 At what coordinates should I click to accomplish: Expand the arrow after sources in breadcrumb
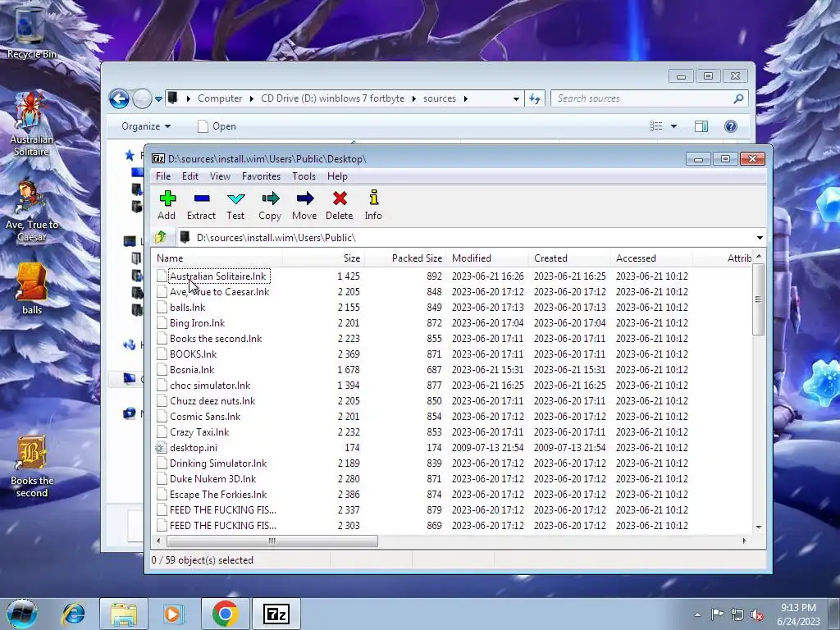pyautogui.click(x=465, y=98)
